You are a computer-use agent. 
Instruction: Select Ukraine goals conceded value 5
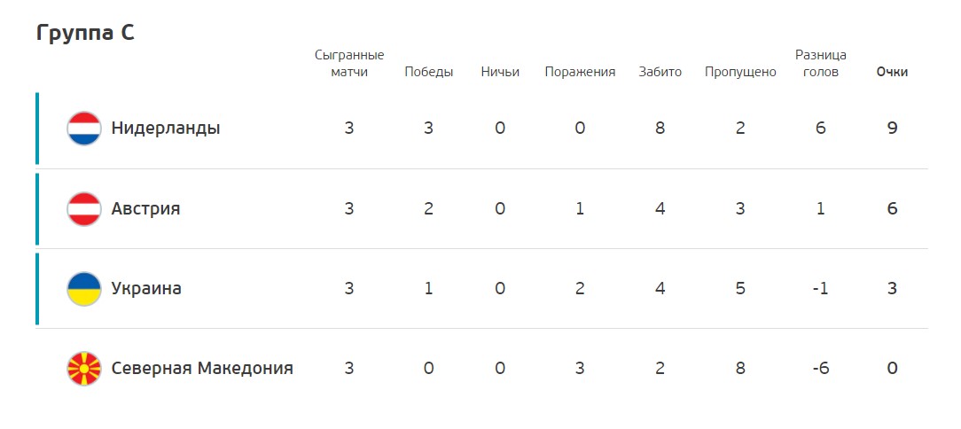(x=740, y=289)
